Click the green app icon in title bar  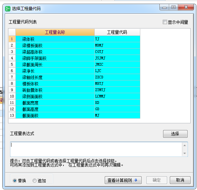tap(7, 9)
